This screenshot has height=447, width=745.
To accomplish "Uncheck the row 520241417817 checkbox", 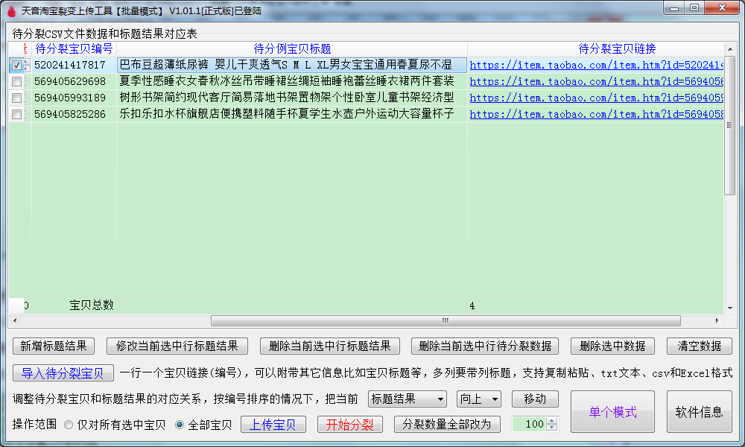I will point(16,66).
